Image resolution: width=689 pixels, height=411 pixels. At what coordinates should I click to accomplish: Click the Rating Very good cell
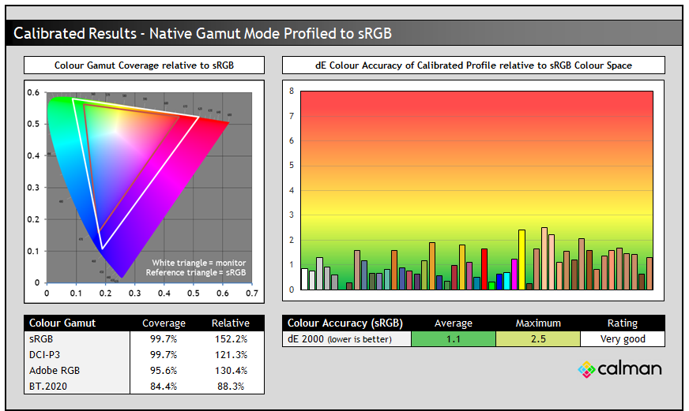(623, 339)
